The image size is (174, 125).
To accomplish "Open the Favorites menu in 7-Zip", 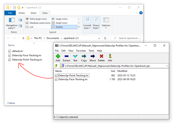I will tap(81, 51).
